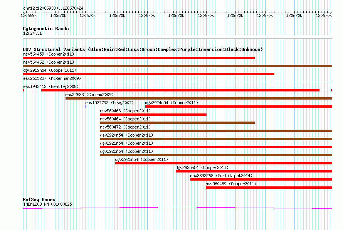Click the Cytogenetic Bands track title
343x230 pixels.
[46, 29]
